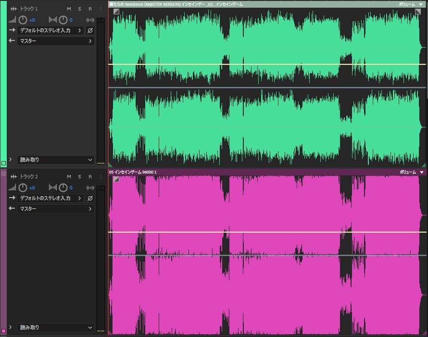Arm Track 2 for recording with R
428x337 pixels.
point(90,177)
